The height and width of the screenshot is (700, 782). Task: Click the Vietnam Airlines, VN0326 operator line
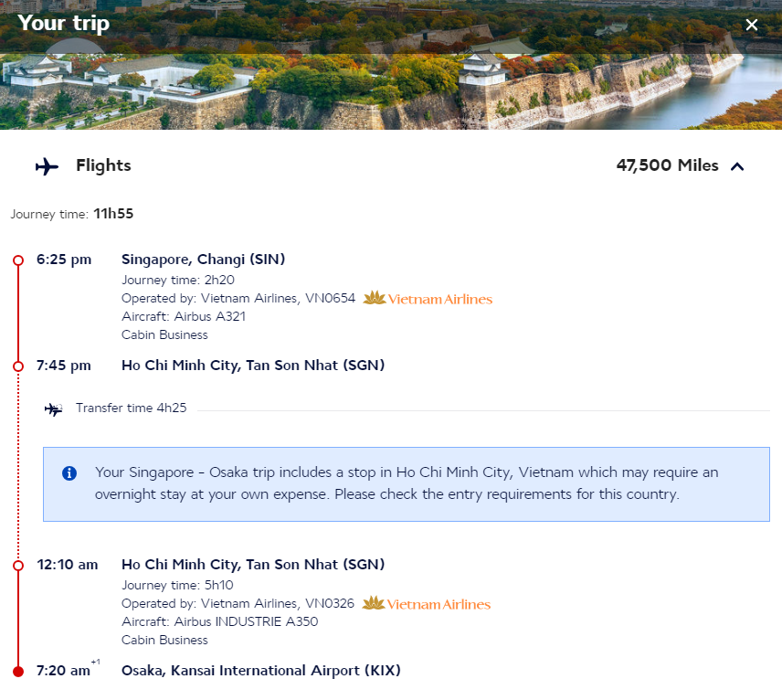238,604
